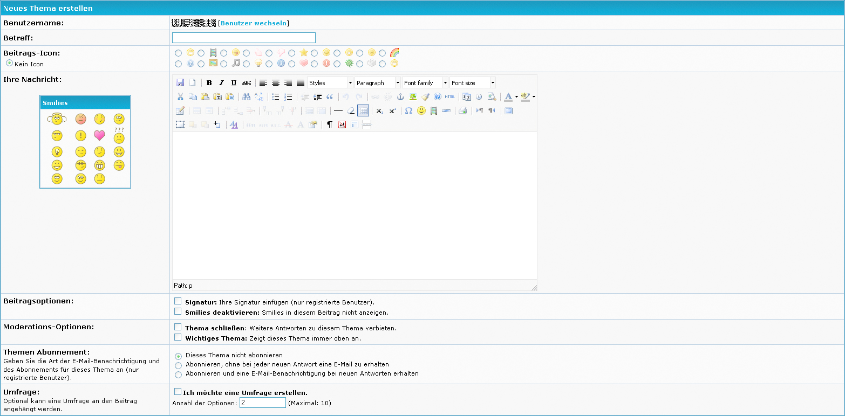Click inside the Betreff input field

[243, 37]
